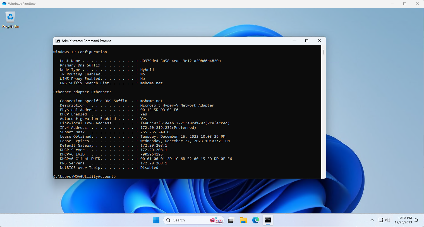Click the Node Type 'Hybrid' value

(x=147, y=70)
